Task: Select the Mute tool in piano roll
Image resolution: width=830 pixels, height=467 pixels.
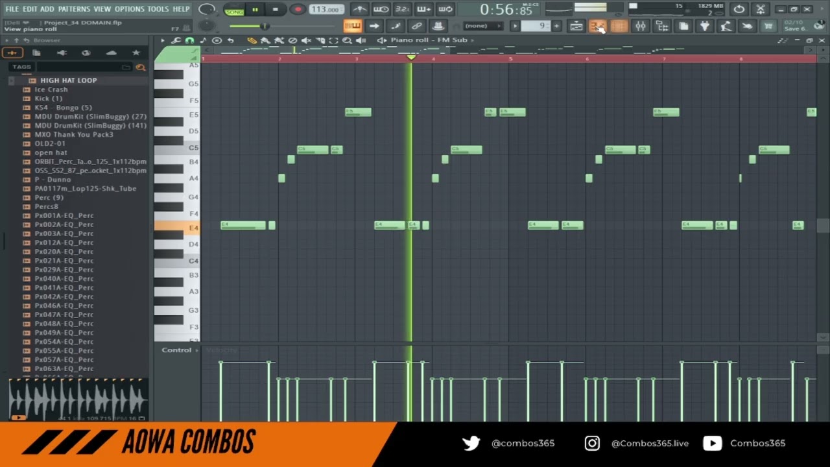Action: point(306,40)
